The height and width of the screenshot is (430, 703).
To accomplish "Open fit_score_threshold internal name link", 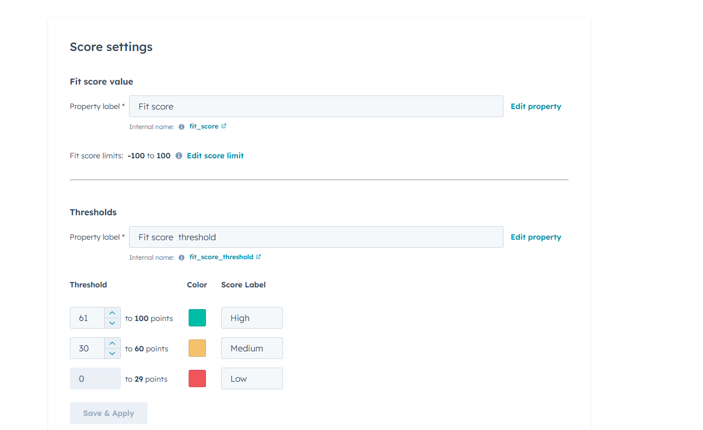I will click(221, 257).
